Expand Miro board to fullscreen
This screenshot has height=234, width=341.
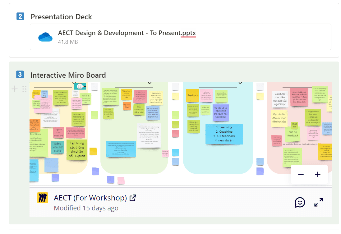coord(318,202)
